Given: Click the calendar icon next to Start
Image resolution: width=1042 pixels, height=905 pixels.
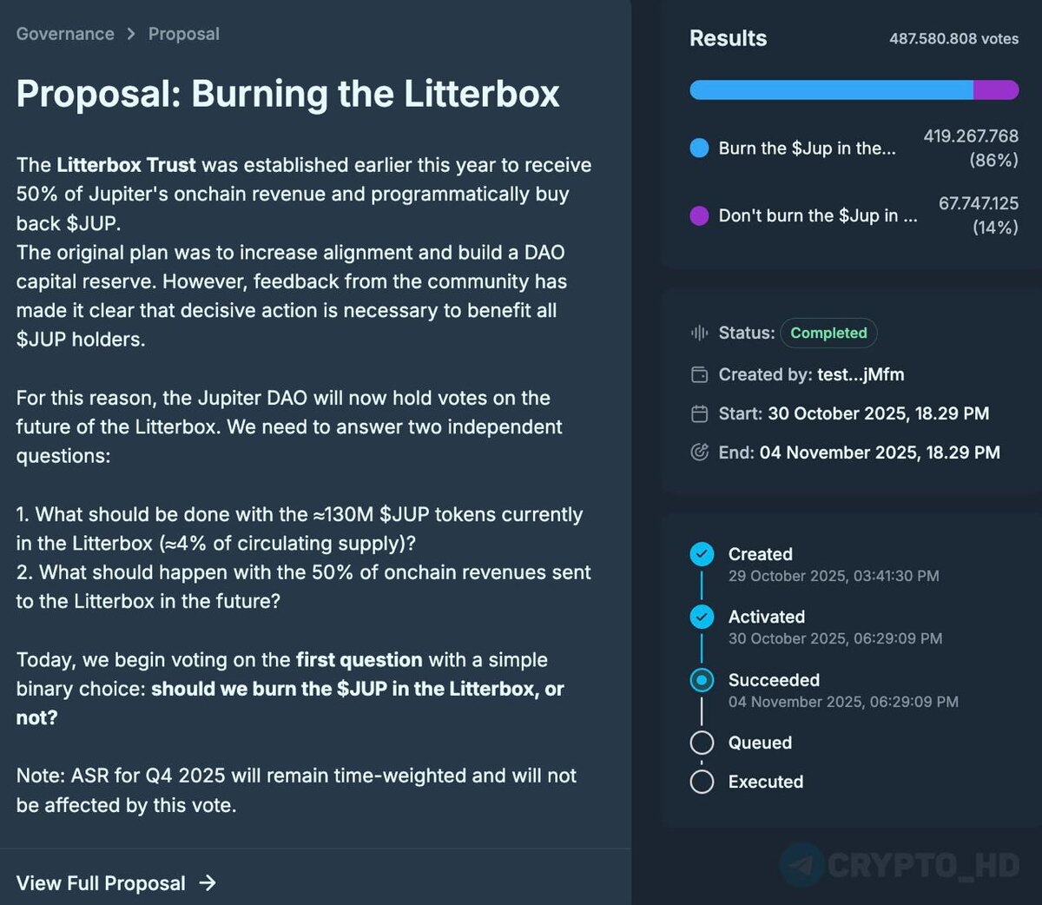Looking at the screenshot, I should [699, 413].
